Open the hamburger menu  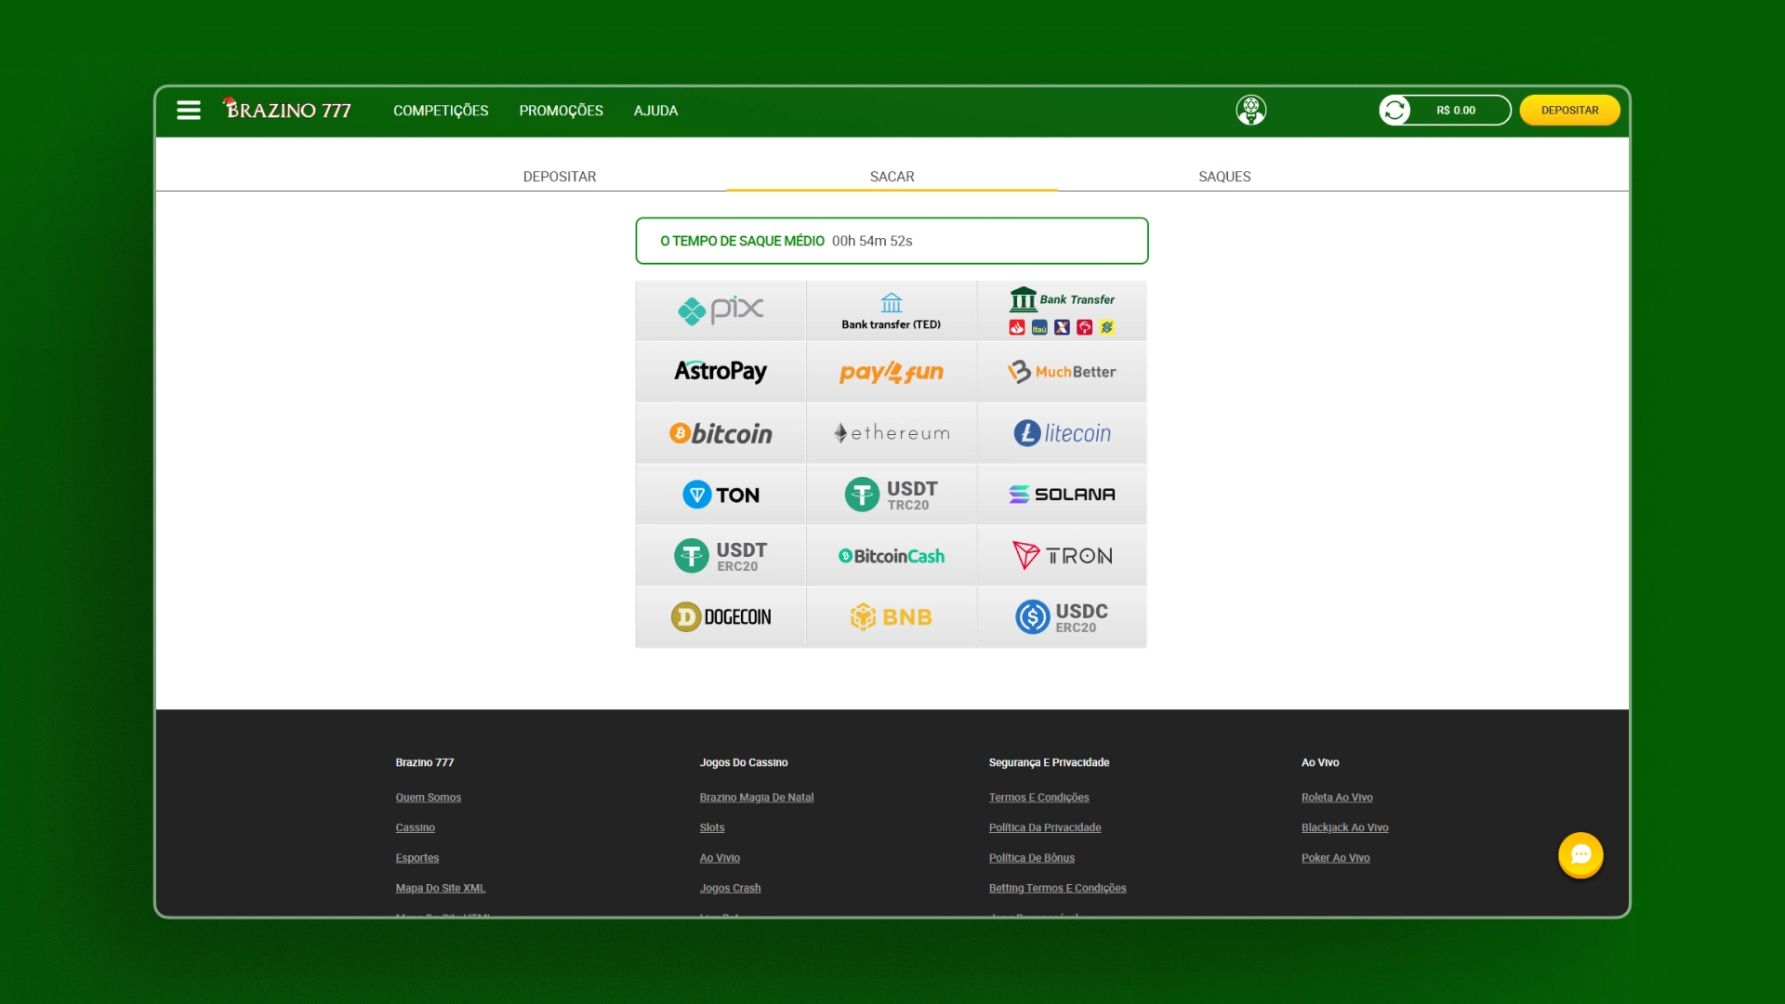coord(189,110)
